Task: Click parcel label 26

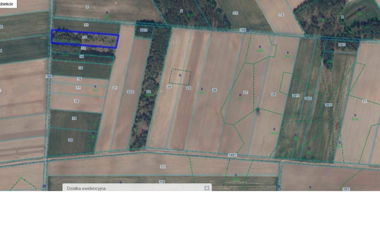Action: click(x=214, y=89)
